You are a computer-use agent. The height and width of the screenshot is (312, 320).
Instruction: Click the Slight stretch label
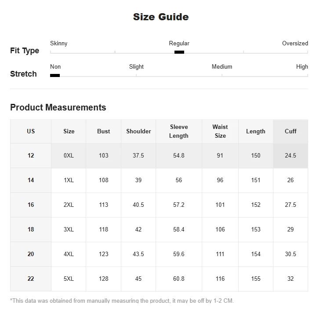[x=136, y=67]
